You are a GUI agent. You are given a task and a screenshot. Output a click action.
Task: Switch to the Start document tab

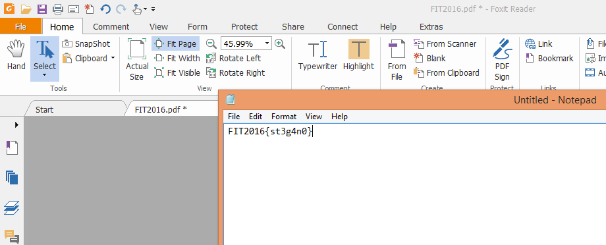click(44, 110)
